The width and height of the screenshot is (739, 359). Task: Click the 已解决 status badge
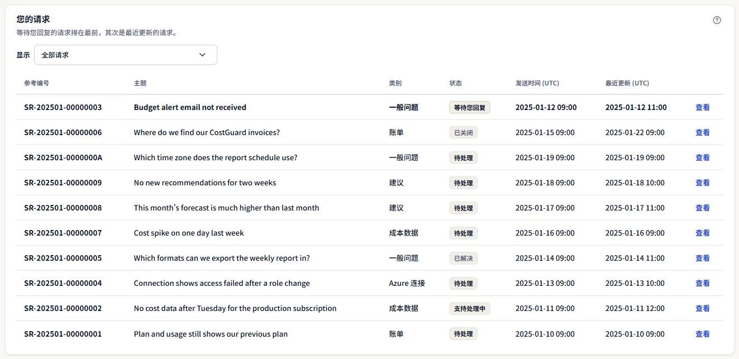click(464, 258)
